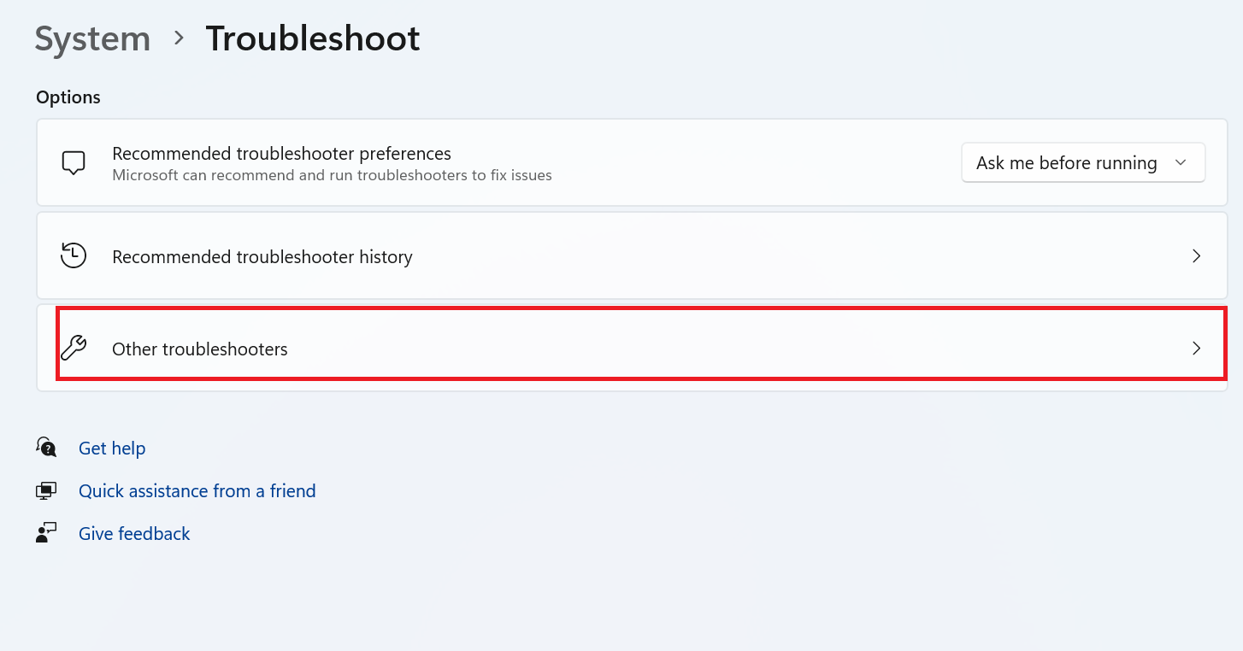
Task: Go back to System in breadcrumb
Action: click(92, 39)
